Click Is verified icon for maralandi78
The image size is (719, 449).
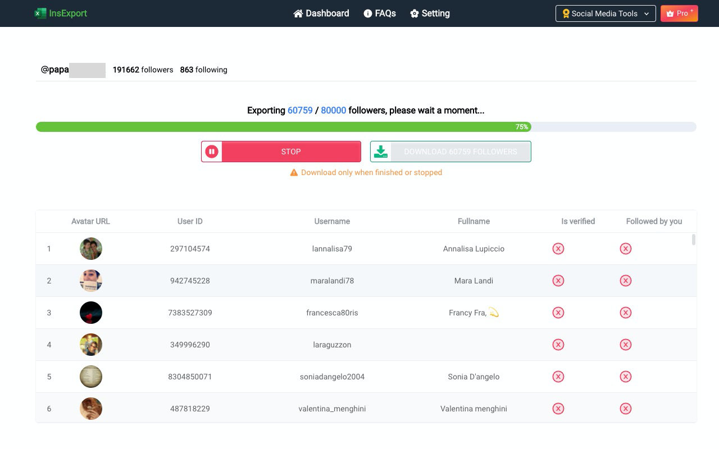click(x=558, y=281)
